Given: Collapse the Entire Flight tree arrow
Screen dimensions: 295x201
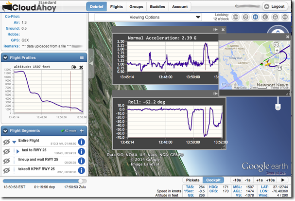Looking at the screenshot, I should point(14,142).
